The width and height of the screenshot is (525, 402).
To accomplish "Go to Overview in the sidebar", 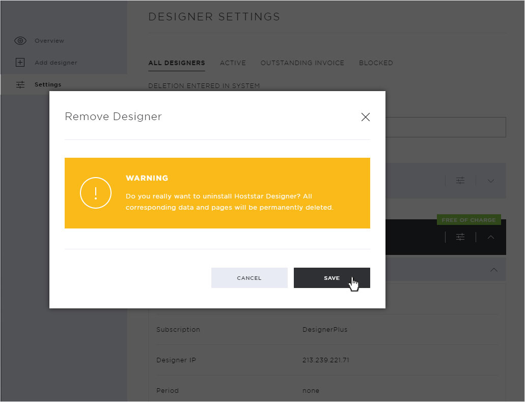I will pos(49,41).
